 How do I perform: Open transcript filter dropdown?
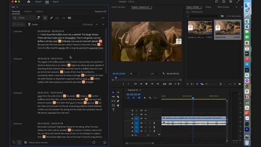38,18
